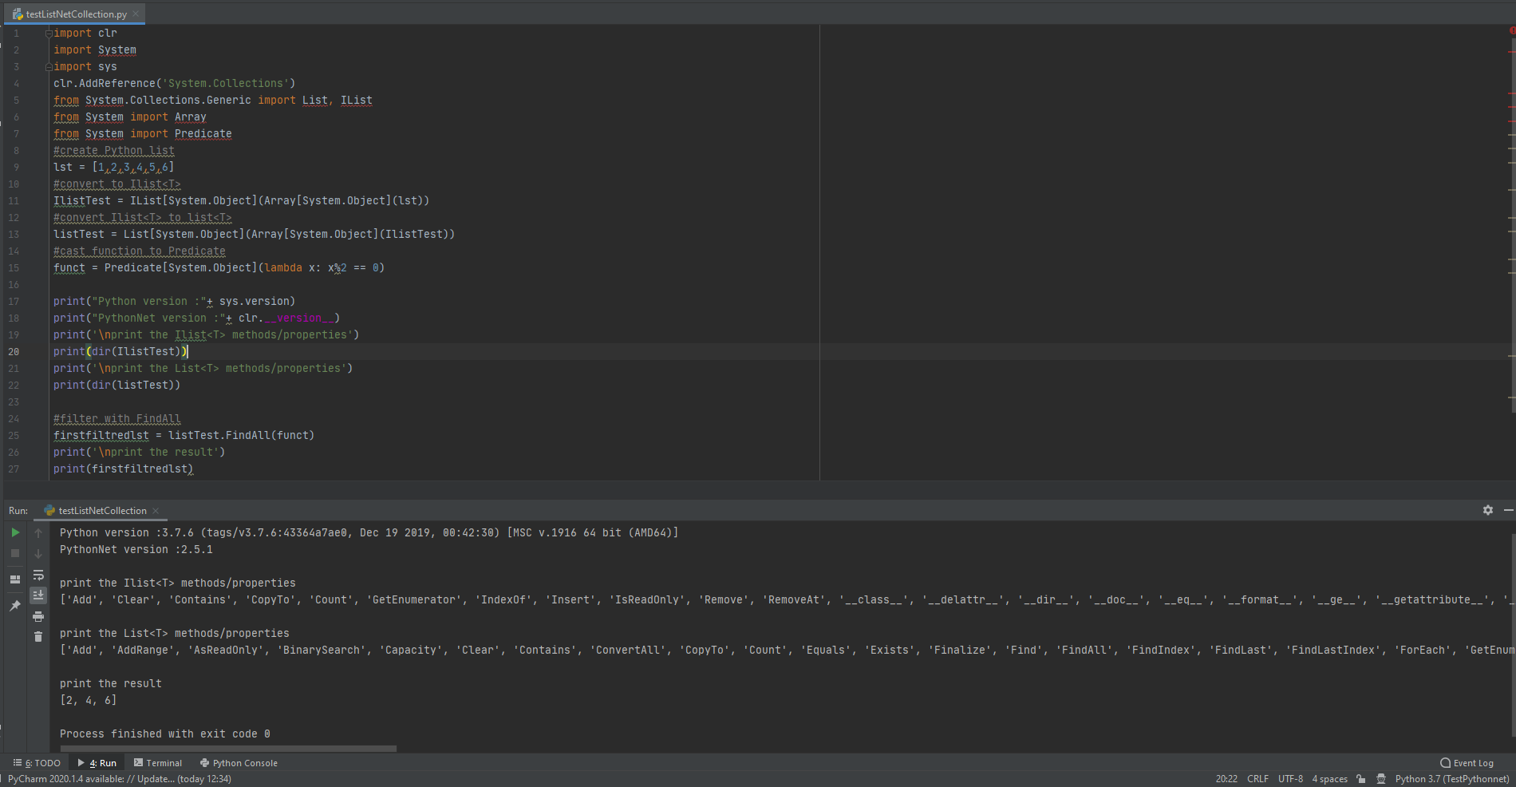This screenshot has width=1516, height=787.
Task: Clear all run console output
Action: [38, 637]
